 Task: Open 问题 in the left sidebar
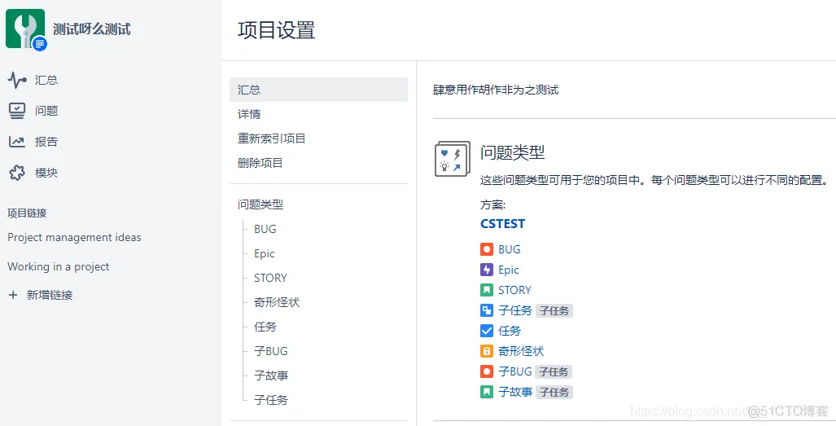46,111
